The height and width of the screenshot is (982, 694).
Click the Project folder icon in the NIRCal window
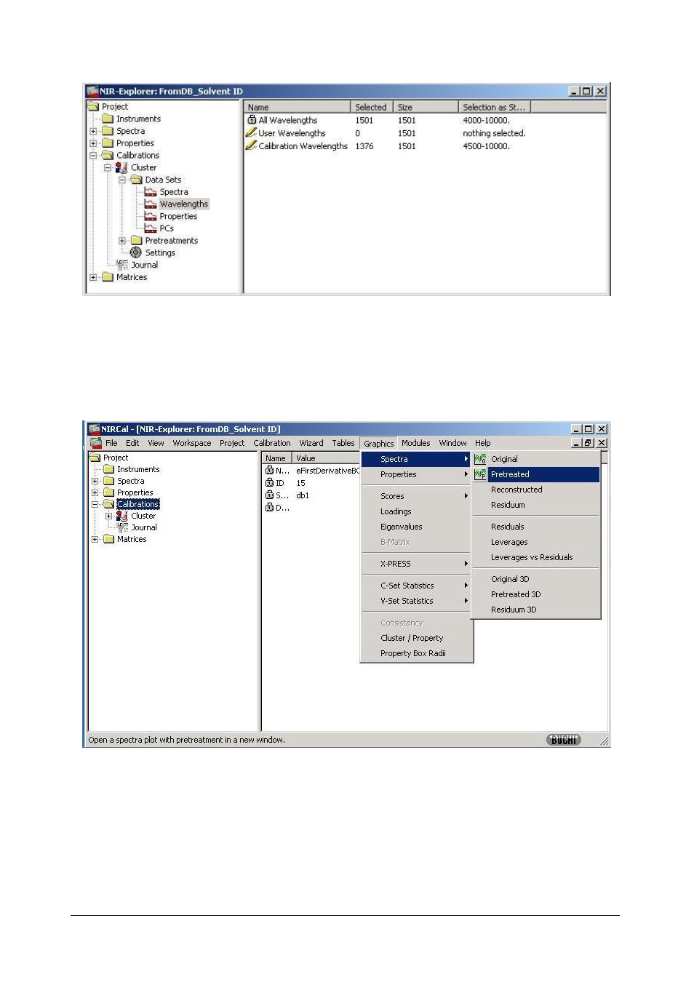tap(95, 458)
